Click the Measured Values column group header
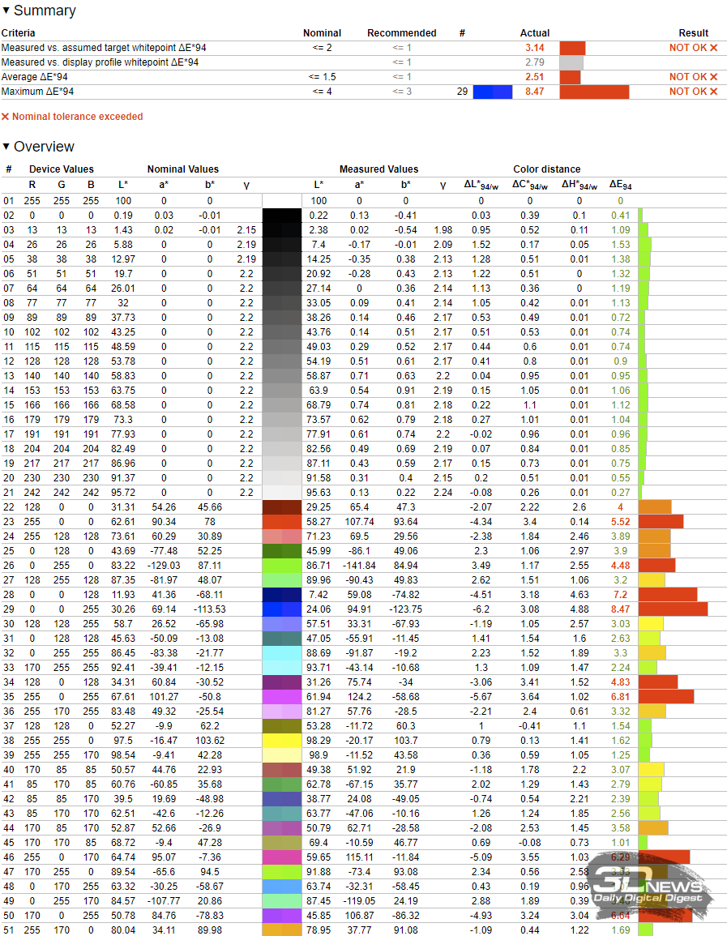The image size is (727, 936). pos(378,169)
